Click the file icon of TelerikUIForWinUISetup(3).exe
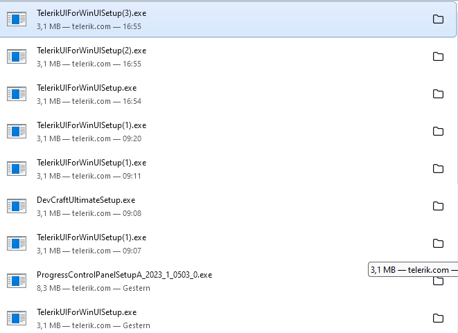The width and height of the screenshot is (458, 333). (17, 19)
